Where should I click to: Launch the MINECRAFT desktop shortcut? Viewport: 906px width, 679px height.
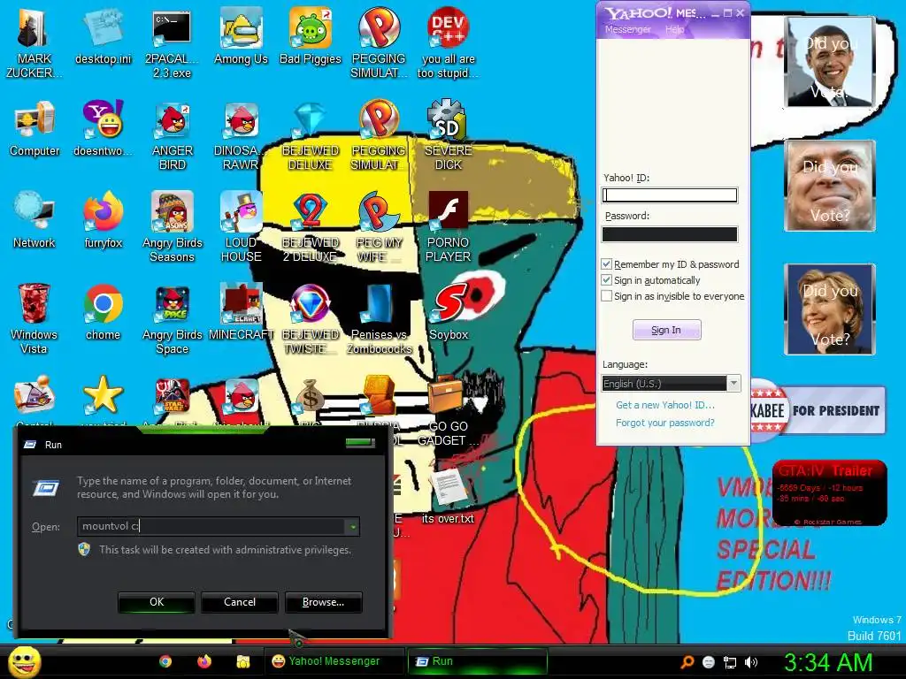pyautogui.click(x=241, y=313)
